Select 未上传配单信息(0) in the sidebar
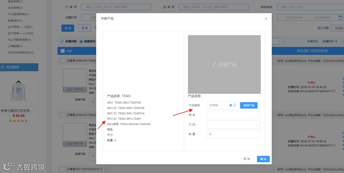This screenshot has width=344, height=173. pyautogui.click(x=19, y=40)
